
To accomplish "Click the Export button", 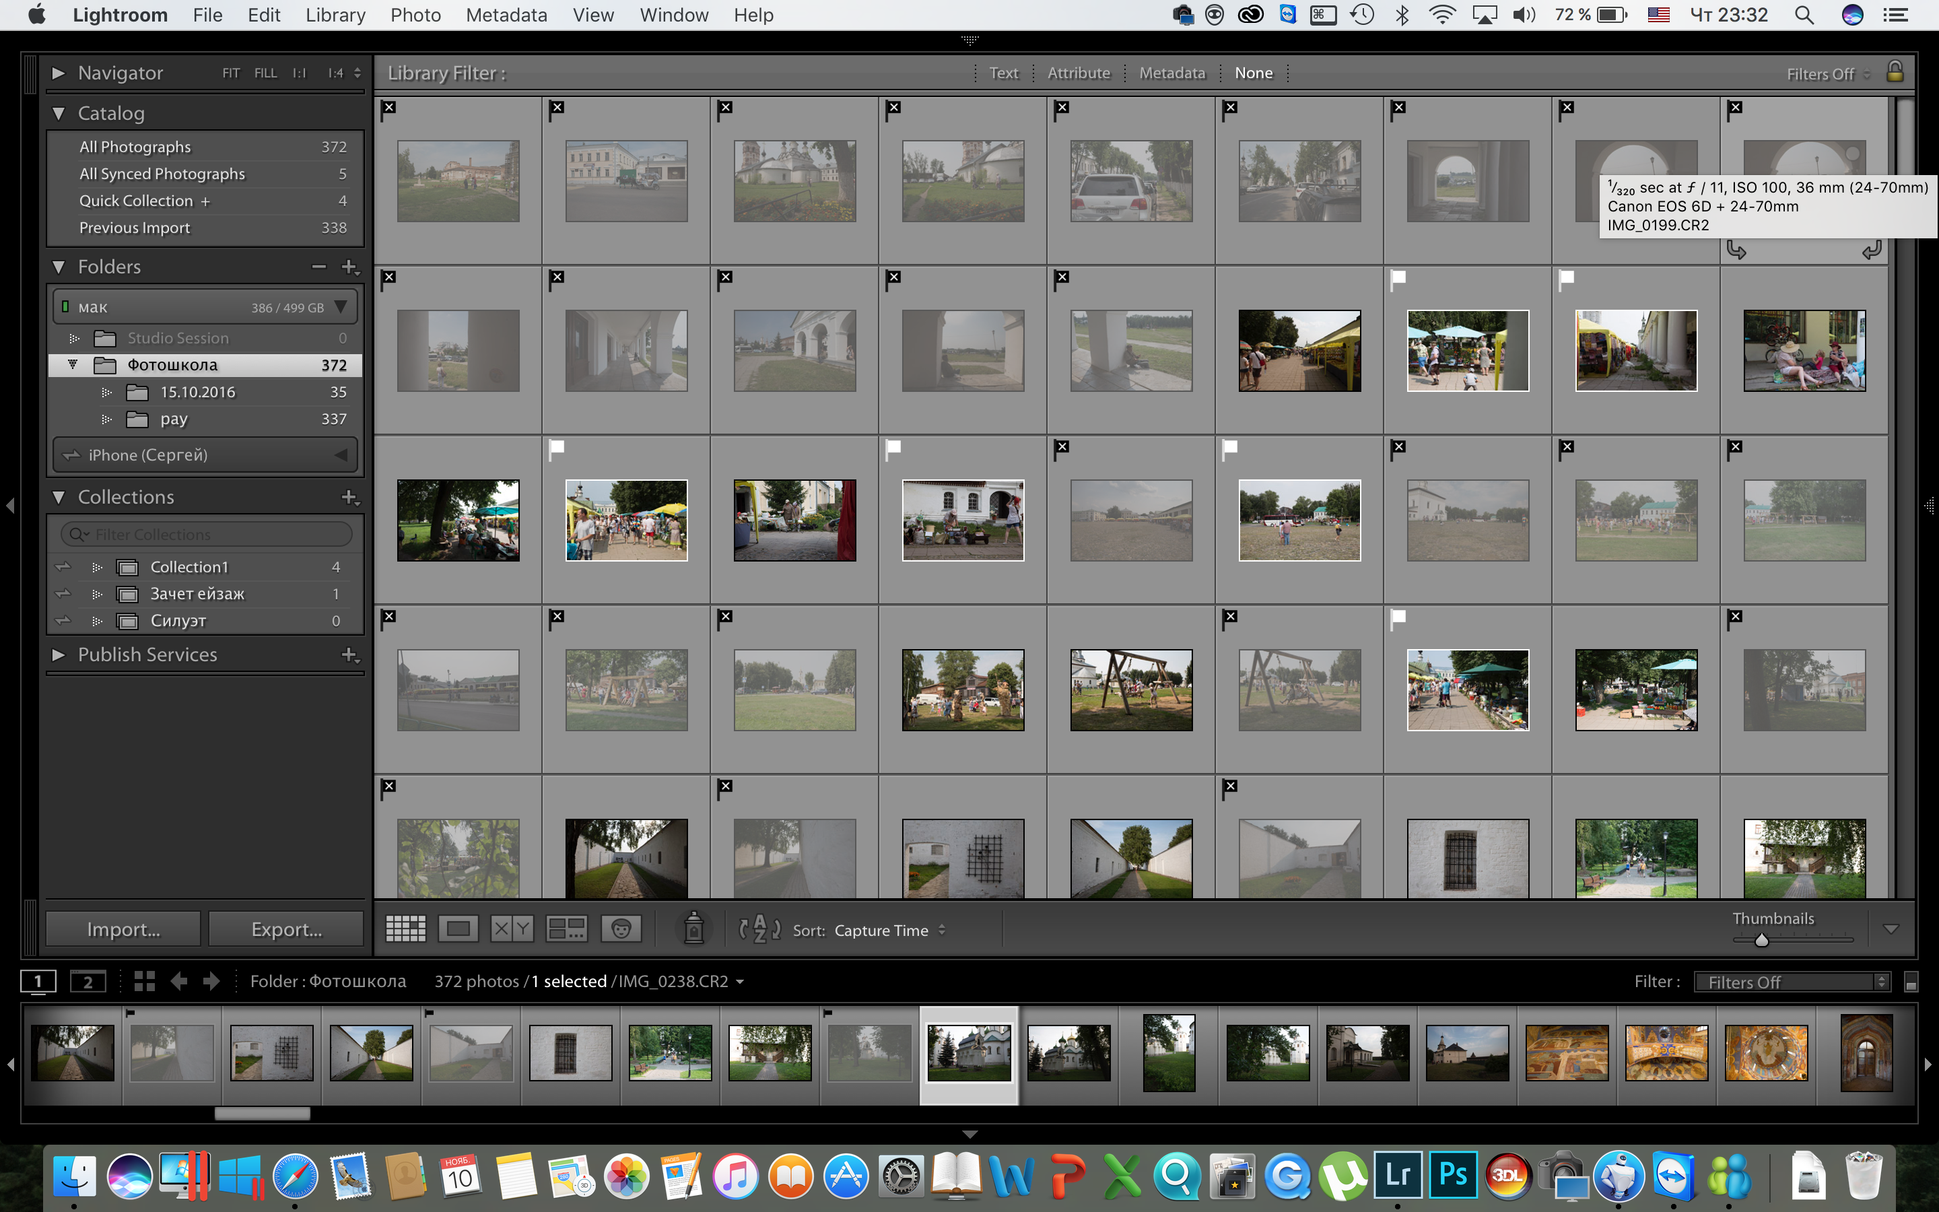I will 286,929.
